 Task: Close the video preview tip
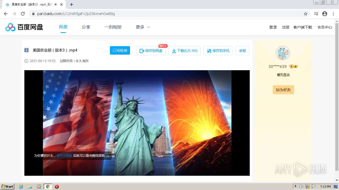tap(108, 156)
